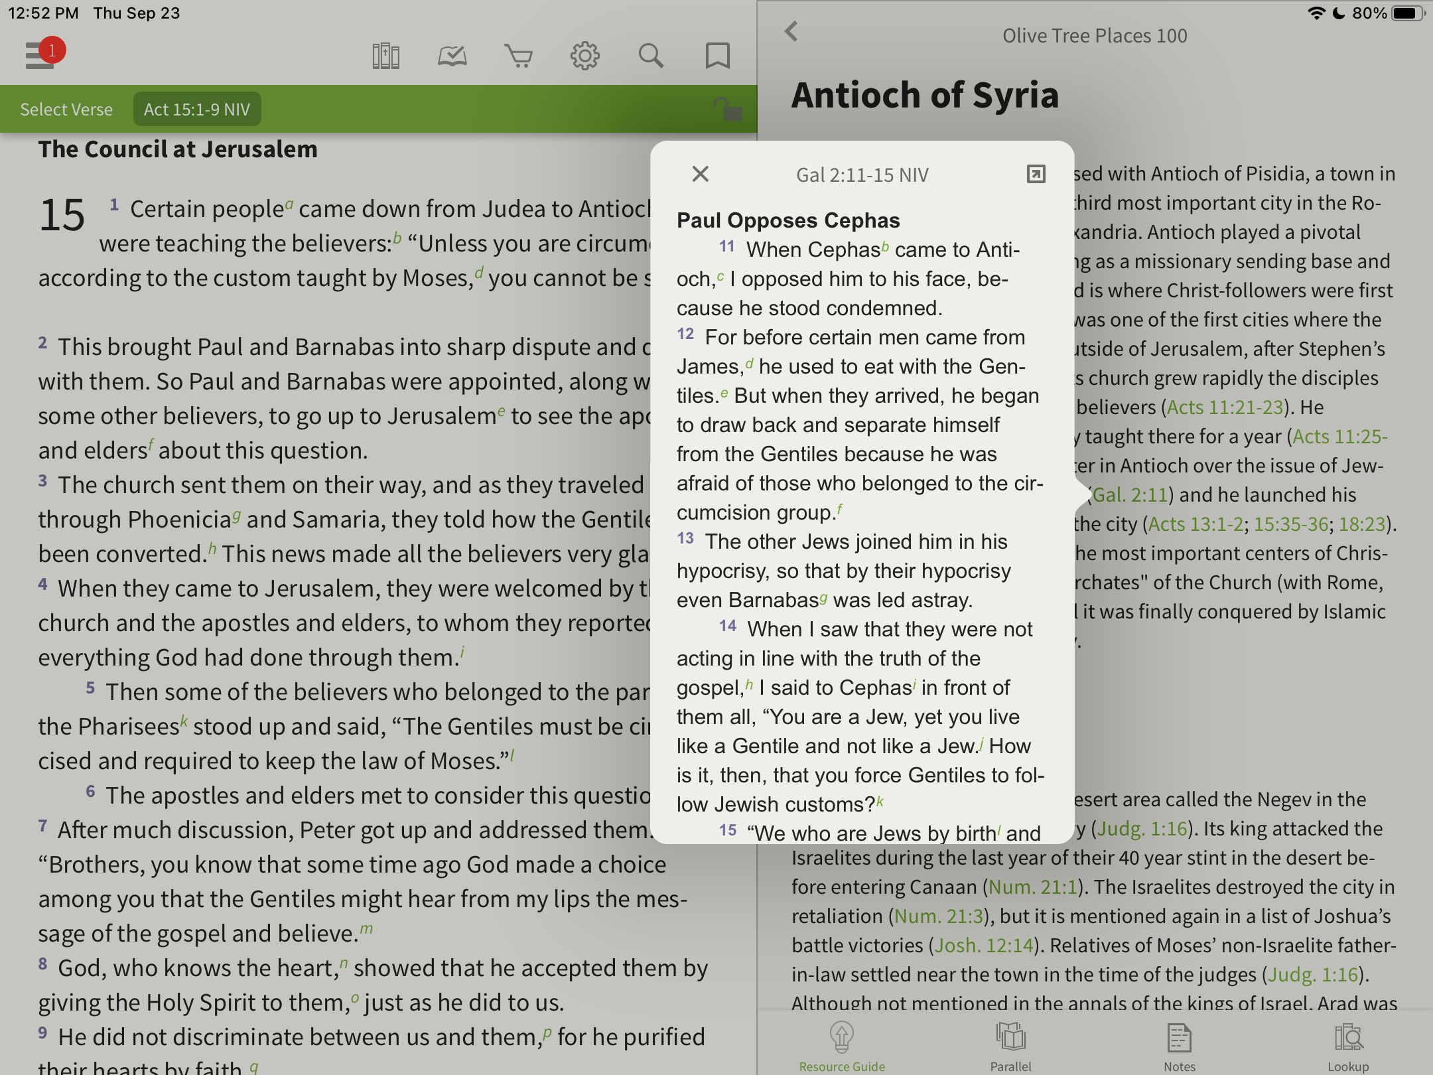Image resolution: width=1433 pixels, height=1075 pixels.
Task: Open the Acts 11:25- reference link
Action: coord(1339,436)
